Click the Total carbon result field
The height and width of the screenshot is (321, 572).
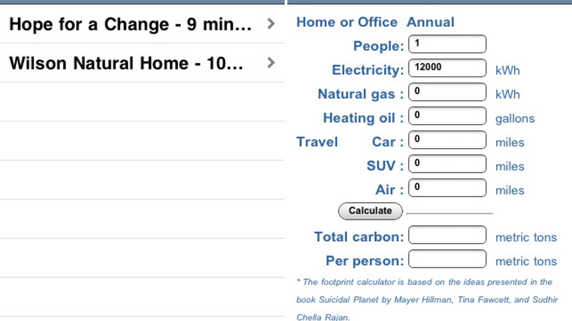pos(447,235)
